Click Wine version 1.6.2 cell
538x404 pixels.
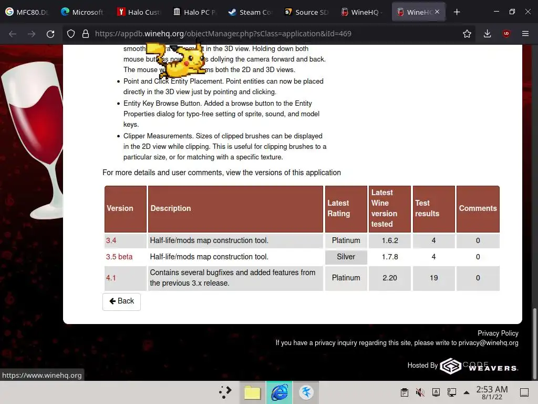click(390, 240)
